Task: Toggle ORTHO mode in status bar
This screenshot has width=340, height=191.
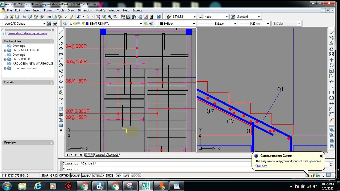Action: coord(64,176)
